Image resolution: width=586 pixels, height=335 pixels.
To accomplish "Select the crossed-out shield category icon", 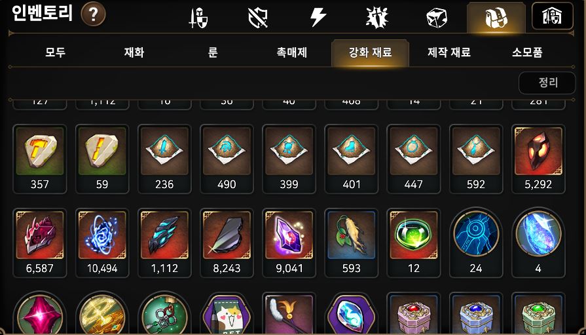I will pos(258,18).
